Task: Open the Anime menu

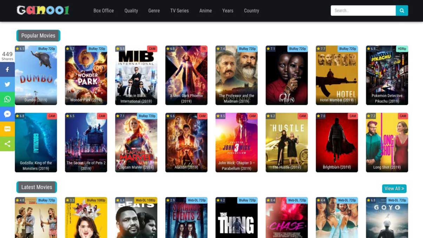Action: [205, 11]
